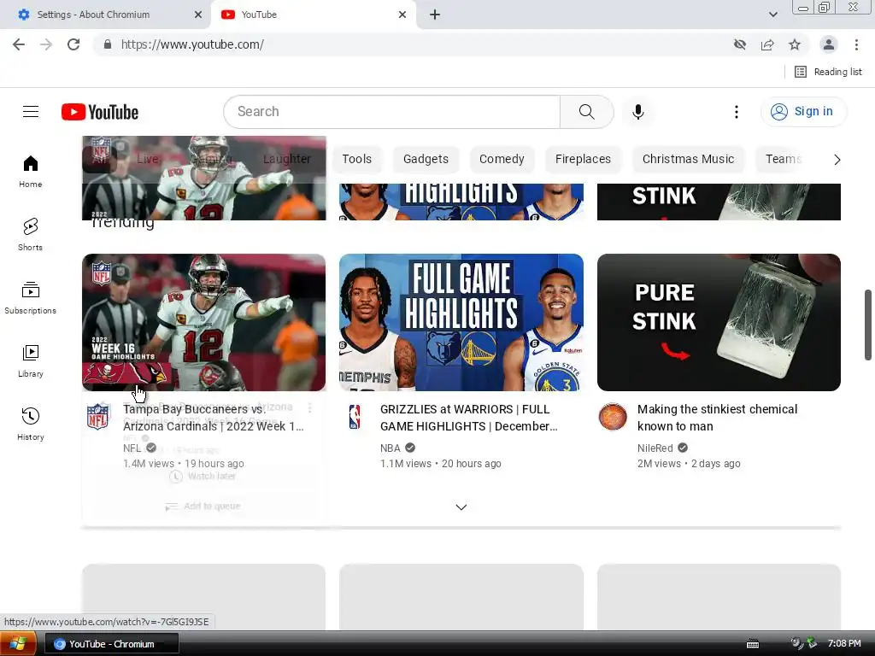Select the Comedy category chip
The width and height of the screenshot is (875, 656).
pos(502,159)
